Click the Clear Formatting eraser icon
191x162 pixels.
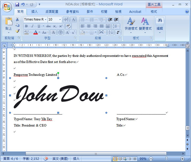pyautogui.click(x=68, y=26)
